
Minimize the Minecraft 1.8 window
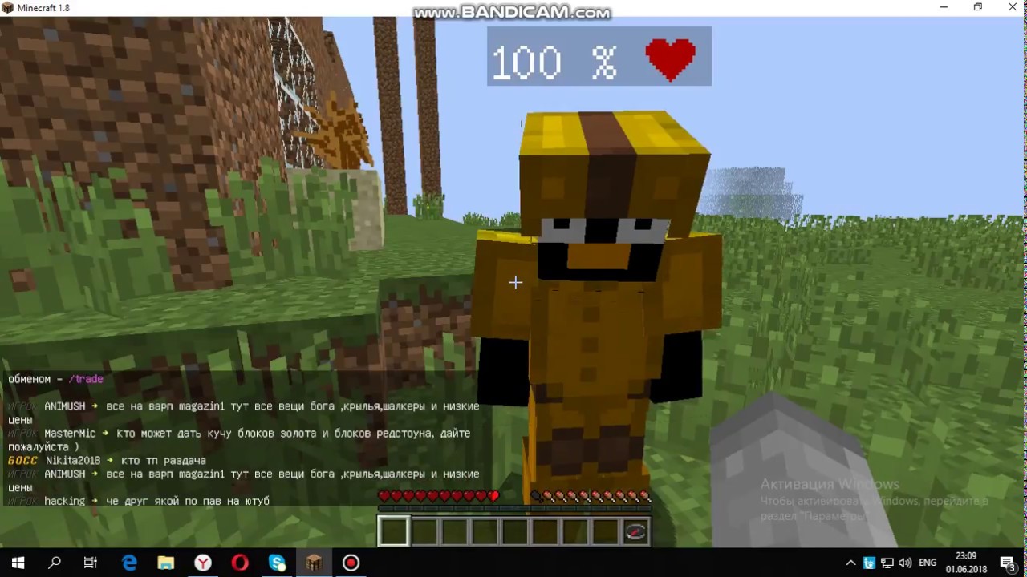point(944,7)
